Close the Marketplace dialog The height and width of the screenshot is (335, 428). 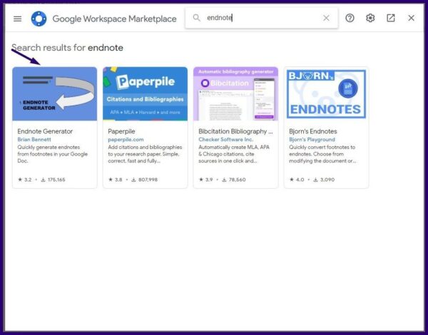point(411,18)
